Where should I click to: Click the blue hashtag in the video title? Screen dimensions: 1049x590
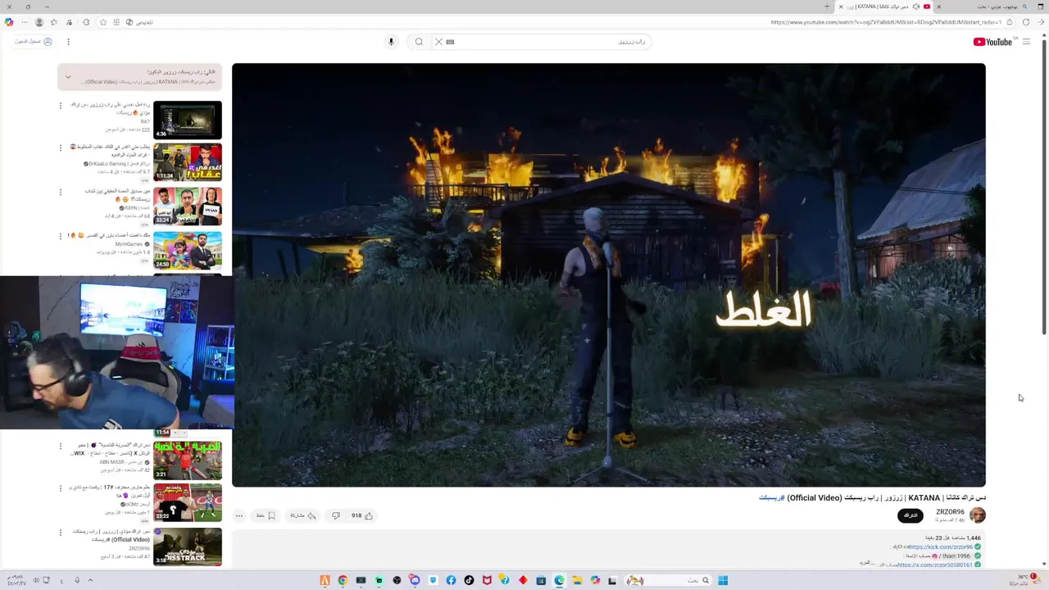click(x=771, y=497)
